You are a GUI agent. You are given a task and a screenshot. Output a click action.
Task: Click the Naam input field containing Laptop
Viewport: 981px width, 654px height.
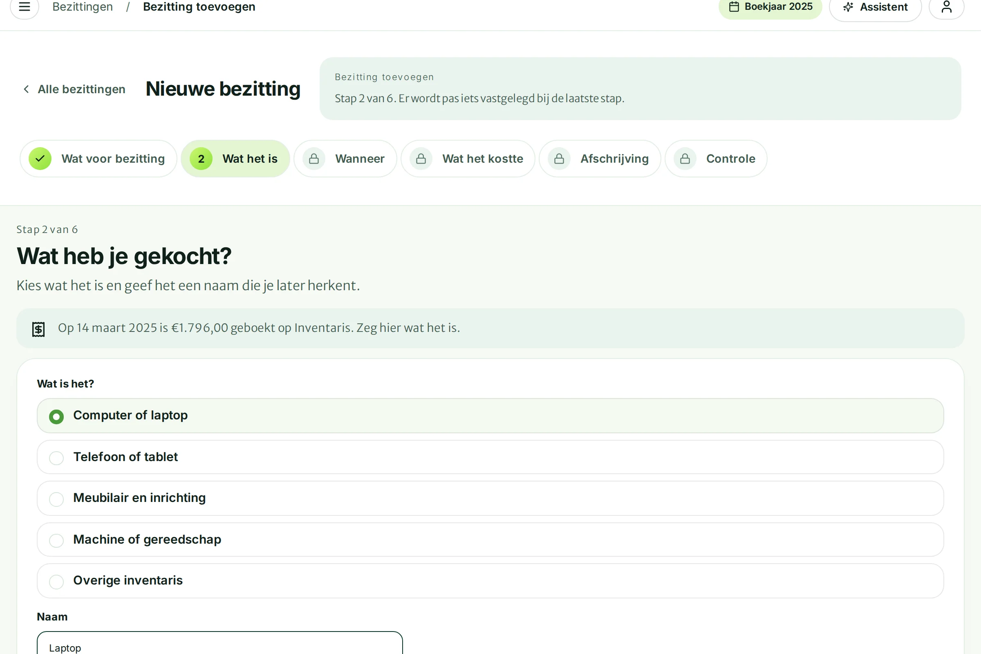click(220, 643)
